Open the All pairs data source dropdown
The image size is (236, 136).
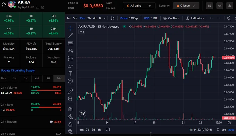(139, 6)
